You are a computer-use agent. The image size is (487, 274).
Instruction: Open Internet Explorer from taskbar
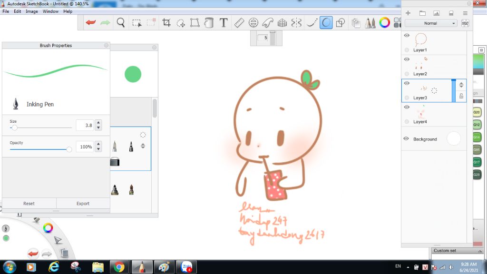pyautogui.click(x=54, y=267)
